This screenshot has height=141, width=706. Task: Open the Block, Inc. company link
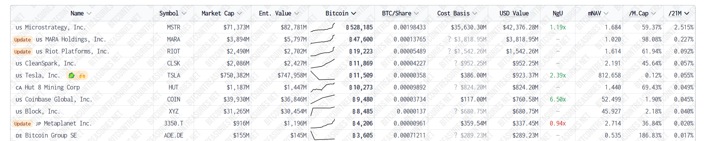click(x=43, y=111)
